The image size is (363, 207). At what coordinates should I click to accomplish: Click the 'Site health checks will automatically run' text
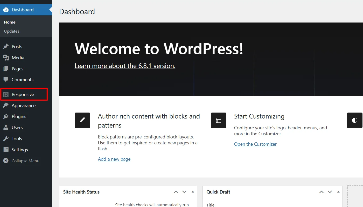pyautogui.click(x=152, y=205)
